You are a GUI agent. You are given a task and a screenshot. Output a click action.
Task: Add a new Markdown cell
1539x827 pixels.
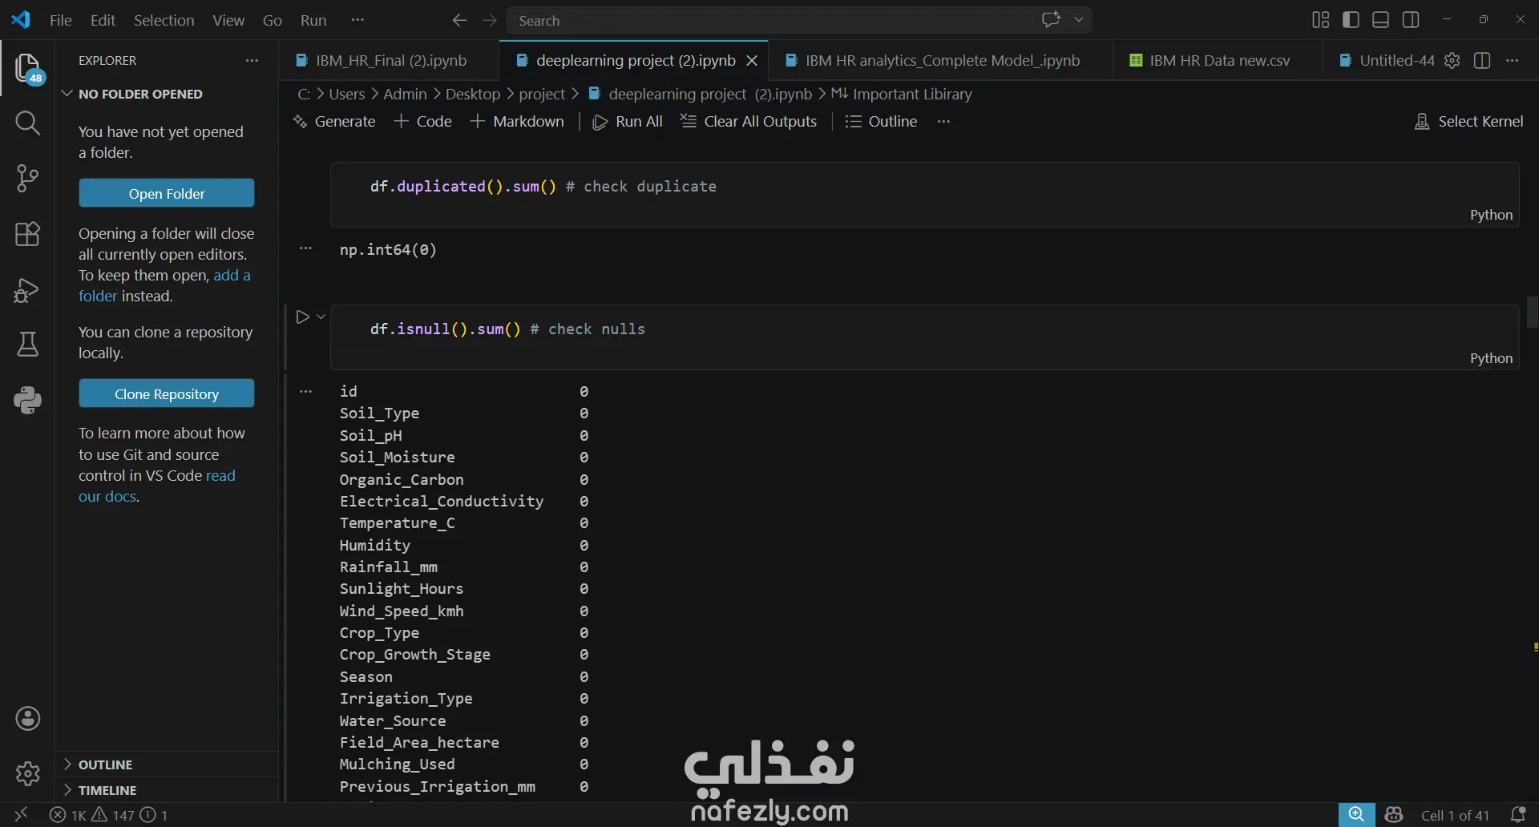(518, 122)
